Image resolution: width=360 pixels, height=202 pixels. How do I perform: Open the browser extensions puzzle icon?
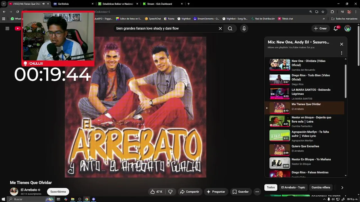(332, 12)
